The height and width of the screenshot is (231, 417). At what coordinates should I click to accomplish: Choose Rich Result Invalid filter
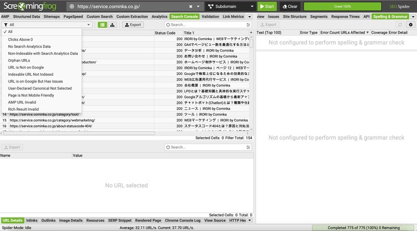pyautogui.click(x=42, y=109)
